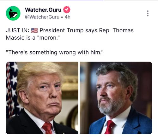The height and width of the screenshot is (140, 158).
Task: Click the US flag emoji in the post
Action: pyautogui.click(x=34, y=30)
